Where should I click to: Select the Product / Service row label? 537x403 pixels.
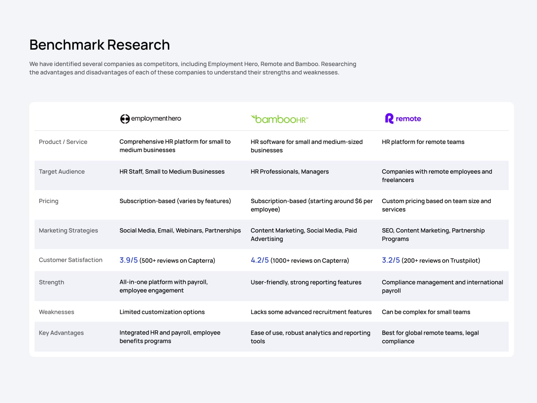click(x=63, y=142)
